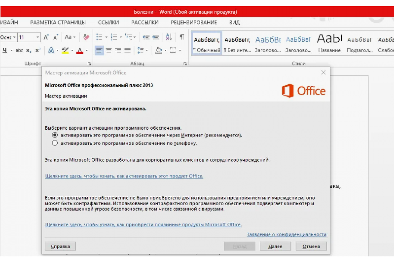Click the Далее button
This screenshot has width=394, height=263.
[x=275, y=246]
